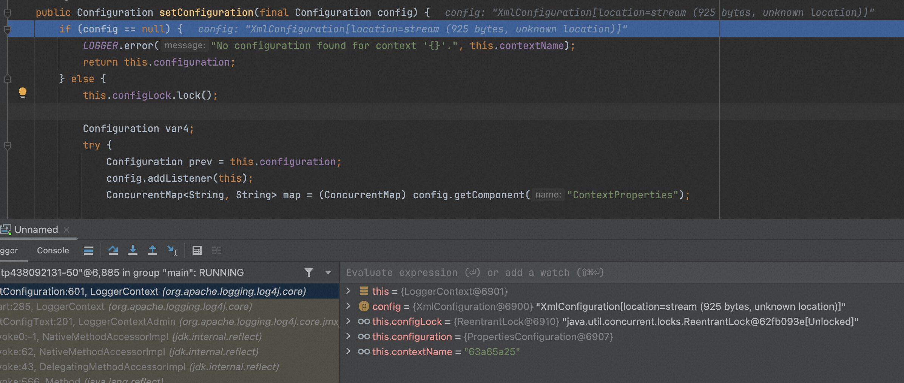Expand the this.configuration watch entry

coord(349,336)
